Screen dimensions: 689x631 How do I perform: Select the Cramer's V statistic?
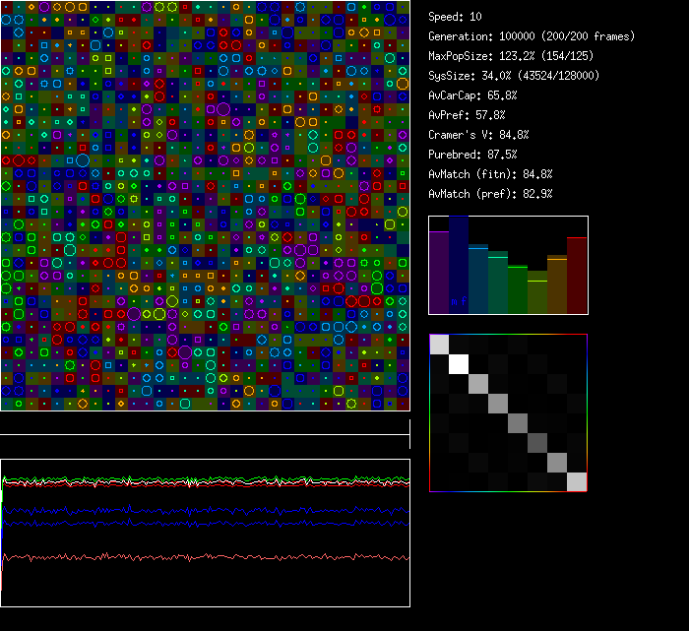[x=478, y=135]
